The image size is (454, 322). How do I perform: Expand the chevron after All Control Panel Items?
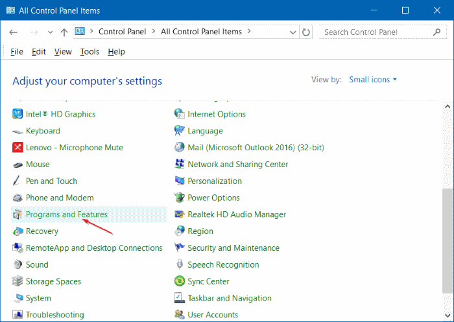click(x=249, y=31)
